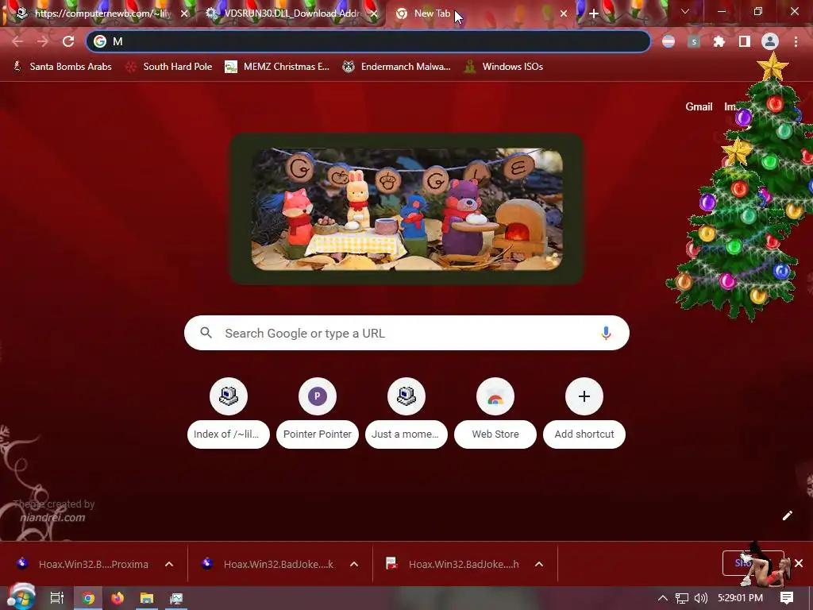Open Windows Start button
Screen dimensions: 813x610
pyautogui.click(x=21, y=597)
